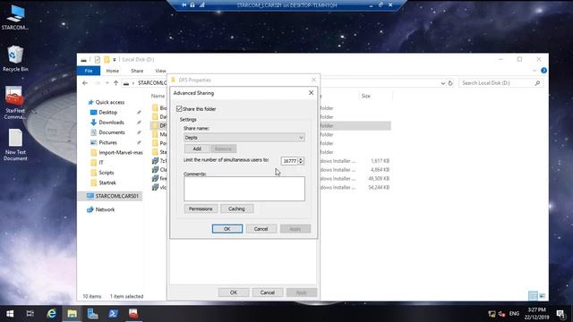The height and width of the screenshot is (322, 573).
Task: Open the Action Center notifications
Action: pos(561,314)
